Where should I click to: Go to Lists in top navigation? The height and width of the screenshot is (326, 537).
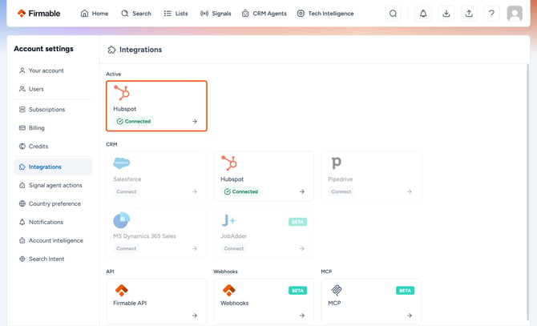(x=176, y=14)
